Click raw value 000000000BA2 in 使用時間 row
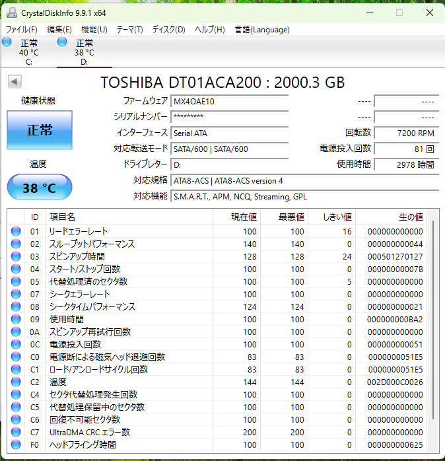 click(395, 319)
